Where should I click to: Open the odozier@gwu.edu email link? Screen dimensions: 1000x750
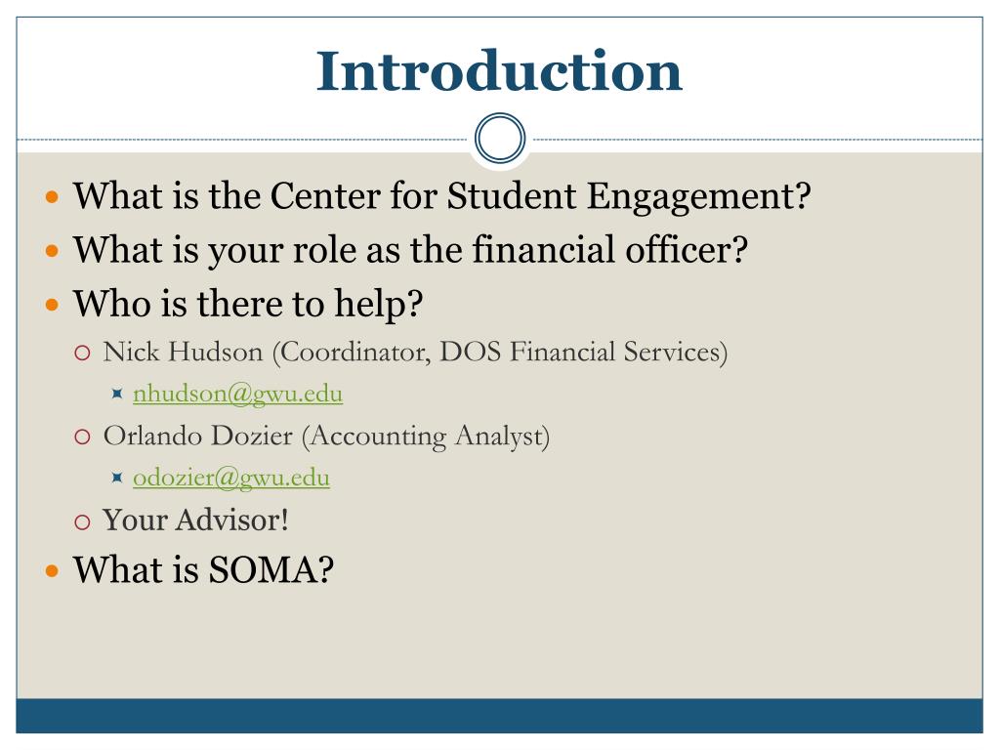click(x=230, y=478)
